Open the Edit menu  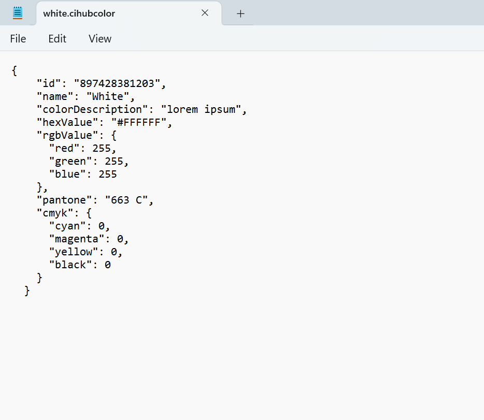(57, 39)
